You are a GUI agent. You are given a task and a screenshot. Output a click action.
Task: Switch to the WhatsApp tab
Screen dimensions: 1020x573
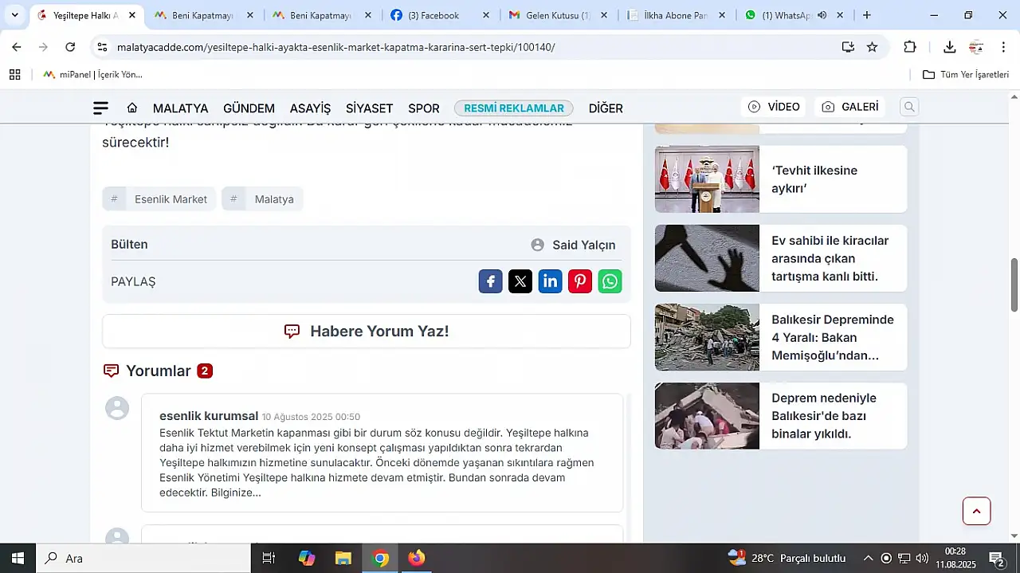(x=787, y=15)
